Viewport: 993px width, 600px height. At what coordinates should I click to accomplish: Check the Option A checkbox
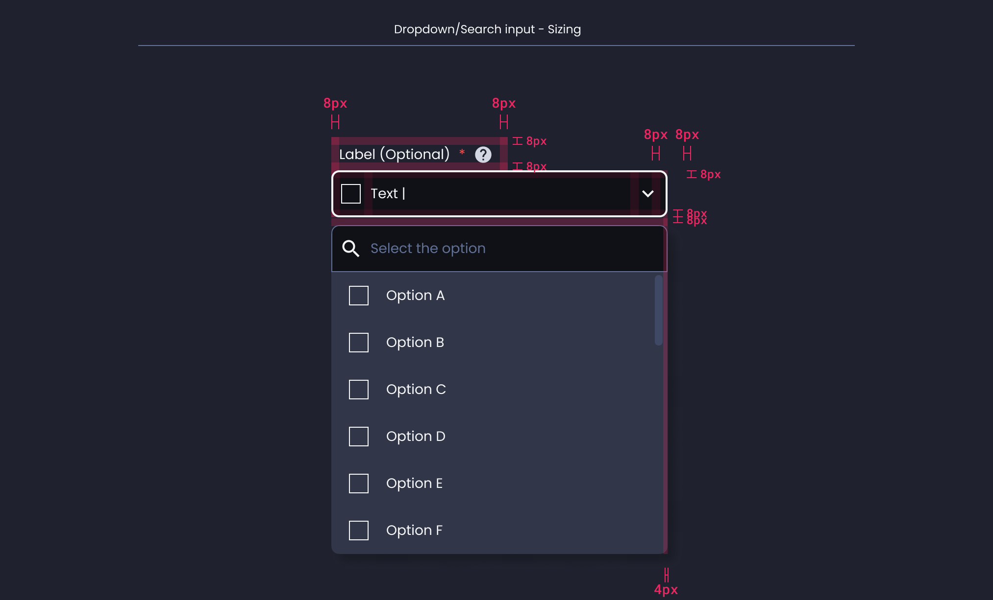(359, 296)
